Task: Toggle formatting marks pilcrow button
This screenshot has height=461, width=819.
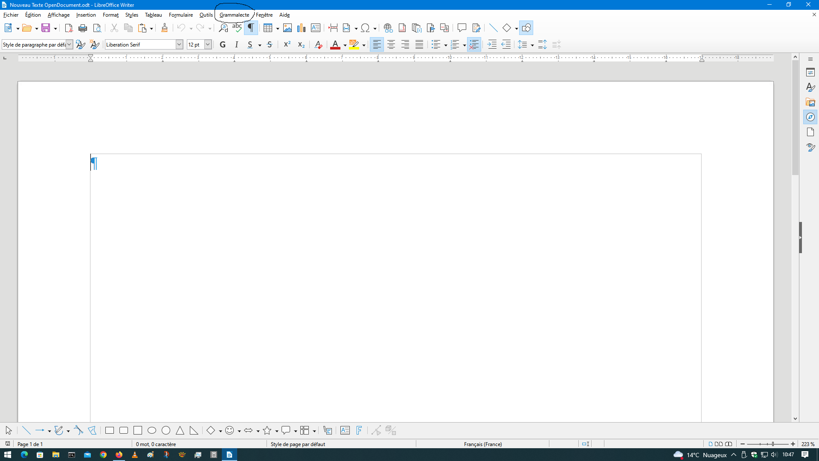Action: (x=251, y=28)
